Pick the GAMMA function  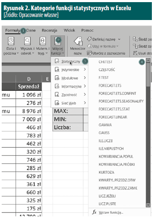105,125
